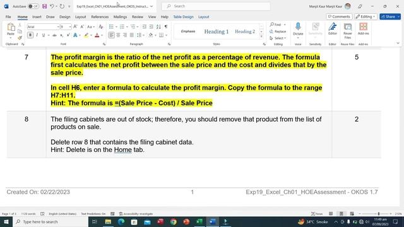Switch to the References tab
This screenshot has height=227, width=404.
[100, 17]
